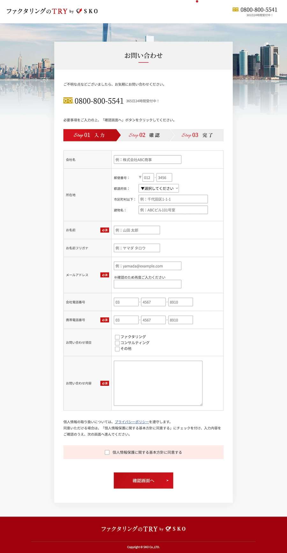Focus the 会社電話番号 middle field 4567

[x=153, y=302]
